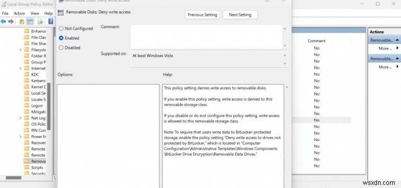Select the Net Log folder
This screenshot has width=401, height=188.
(35, 118)
